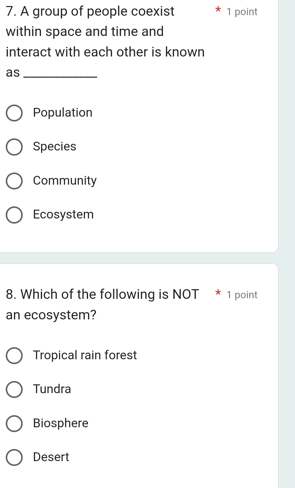Click the Species answer label text
295x488 pixels.
coord(54,147)
